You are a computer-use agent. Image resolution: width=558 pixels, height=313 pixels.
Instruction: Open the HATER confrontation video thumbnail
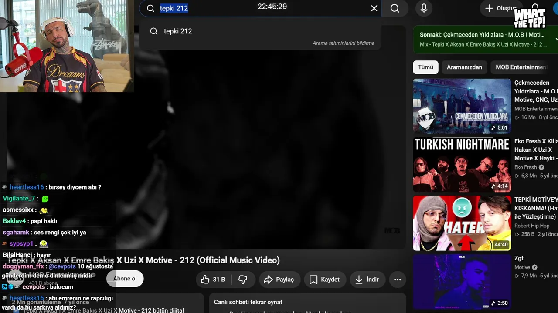(462, 223)
